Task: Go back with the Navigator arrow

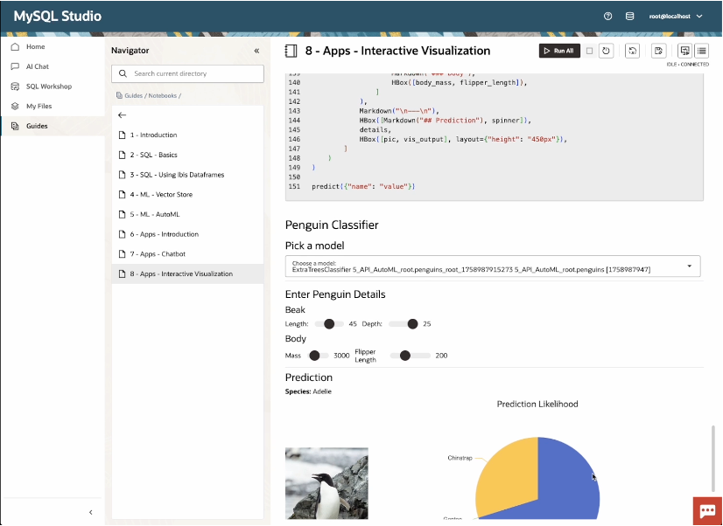Action: coord(123,115)
